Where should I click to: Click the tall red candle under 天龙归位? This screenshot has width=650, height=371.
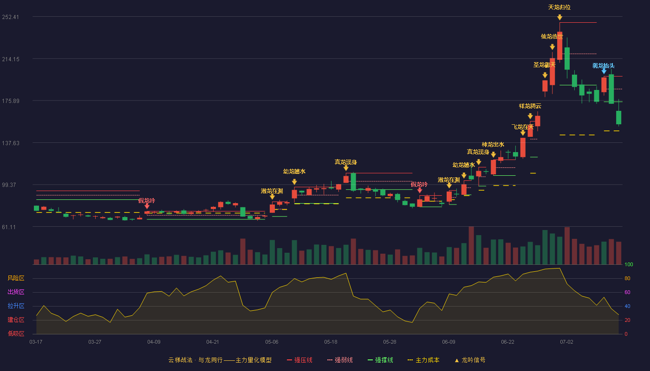(x=559, y=46)
